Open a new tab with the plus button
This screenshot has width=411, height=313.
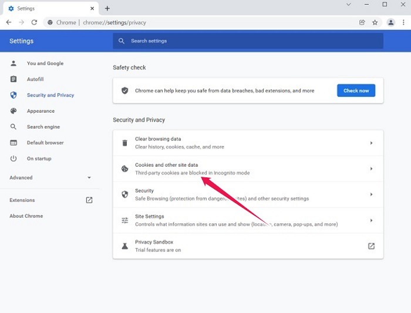point(107,8)
